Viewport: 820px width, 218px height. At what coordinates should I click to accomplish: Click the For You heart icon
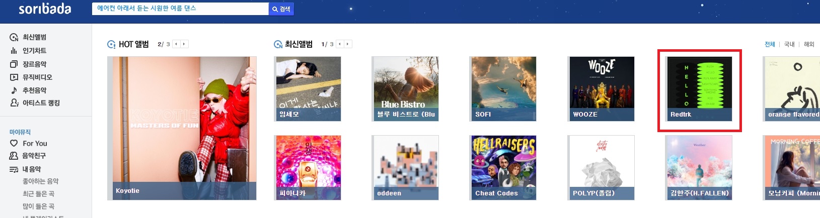(x=14, y=143)
